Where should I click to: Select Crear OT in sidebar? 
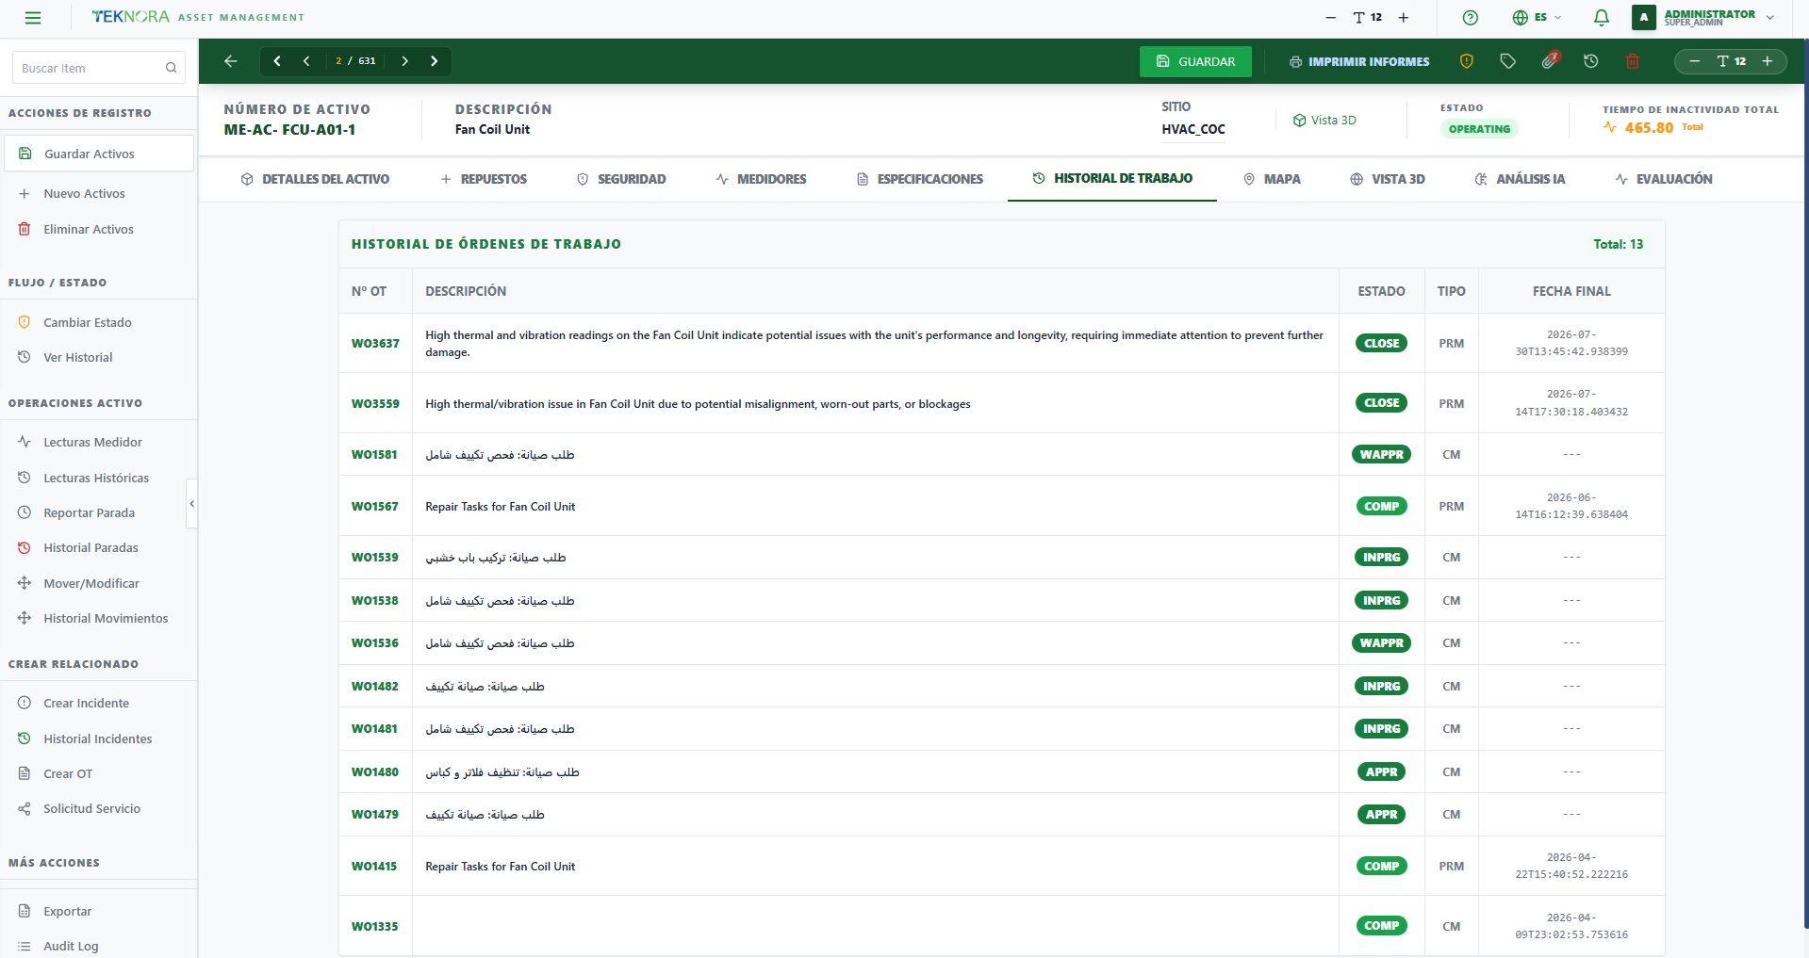pyautogui.click(x=99, y=773)
